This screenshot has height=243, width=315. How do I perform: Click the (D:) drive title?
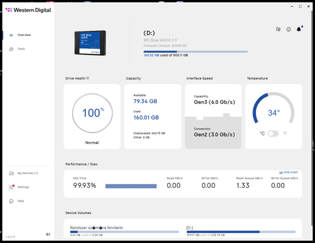coord(149,33)
